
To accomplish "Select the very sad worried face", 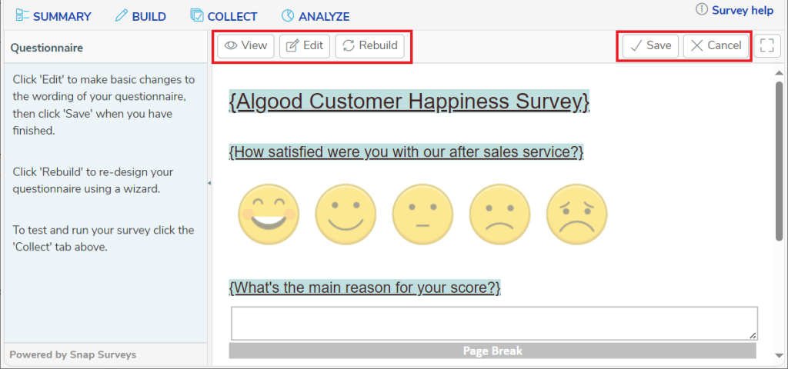I will coord(576,214).
